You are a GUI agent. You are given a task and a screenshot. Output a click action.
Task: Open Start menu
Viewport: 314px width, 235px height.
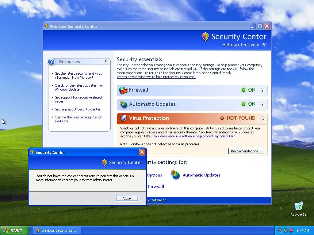click(x=14, y=230)
